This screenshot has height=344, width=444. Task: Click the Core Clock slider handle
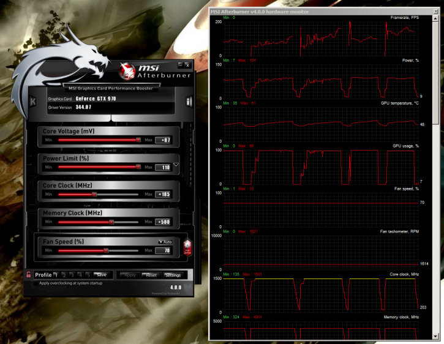[x=94, y=194]
